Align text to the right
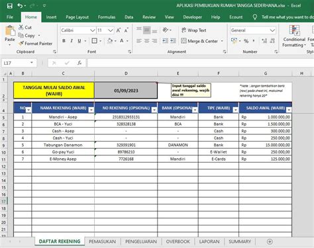The width and height of the screenshot is (314, 248). 154,41
